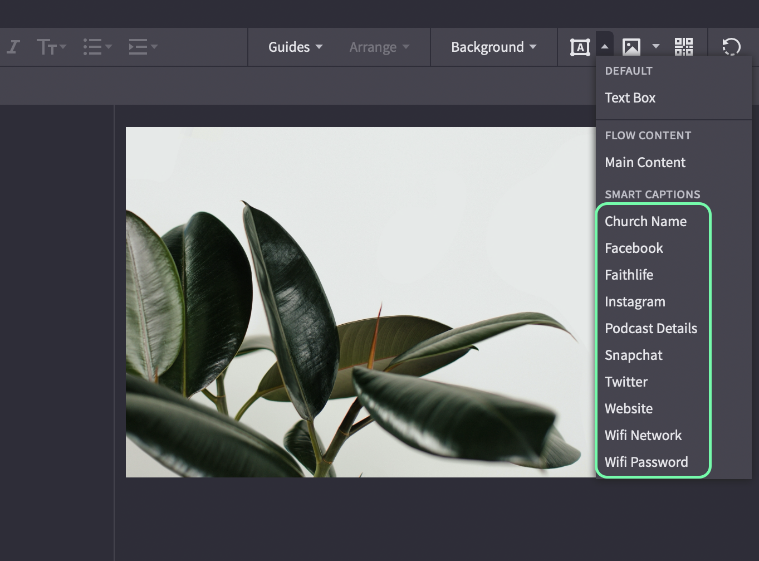Insert a QR code
Screen dimensions: 759x561
pyautogui.click(x=684, y=47)
